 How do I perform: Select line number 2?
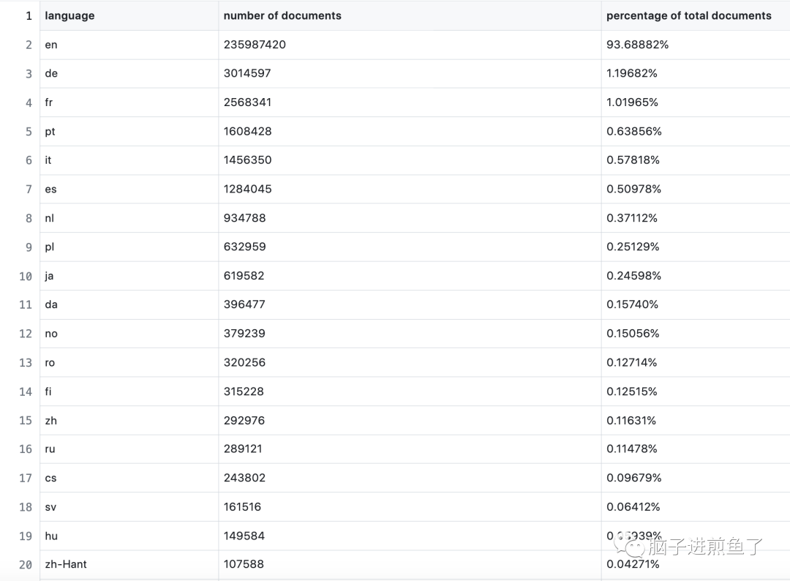click(x=29, y=45)
